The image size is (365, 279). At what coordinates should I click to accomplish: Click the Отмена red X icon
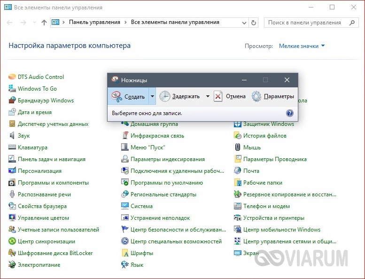coord(218,96)
